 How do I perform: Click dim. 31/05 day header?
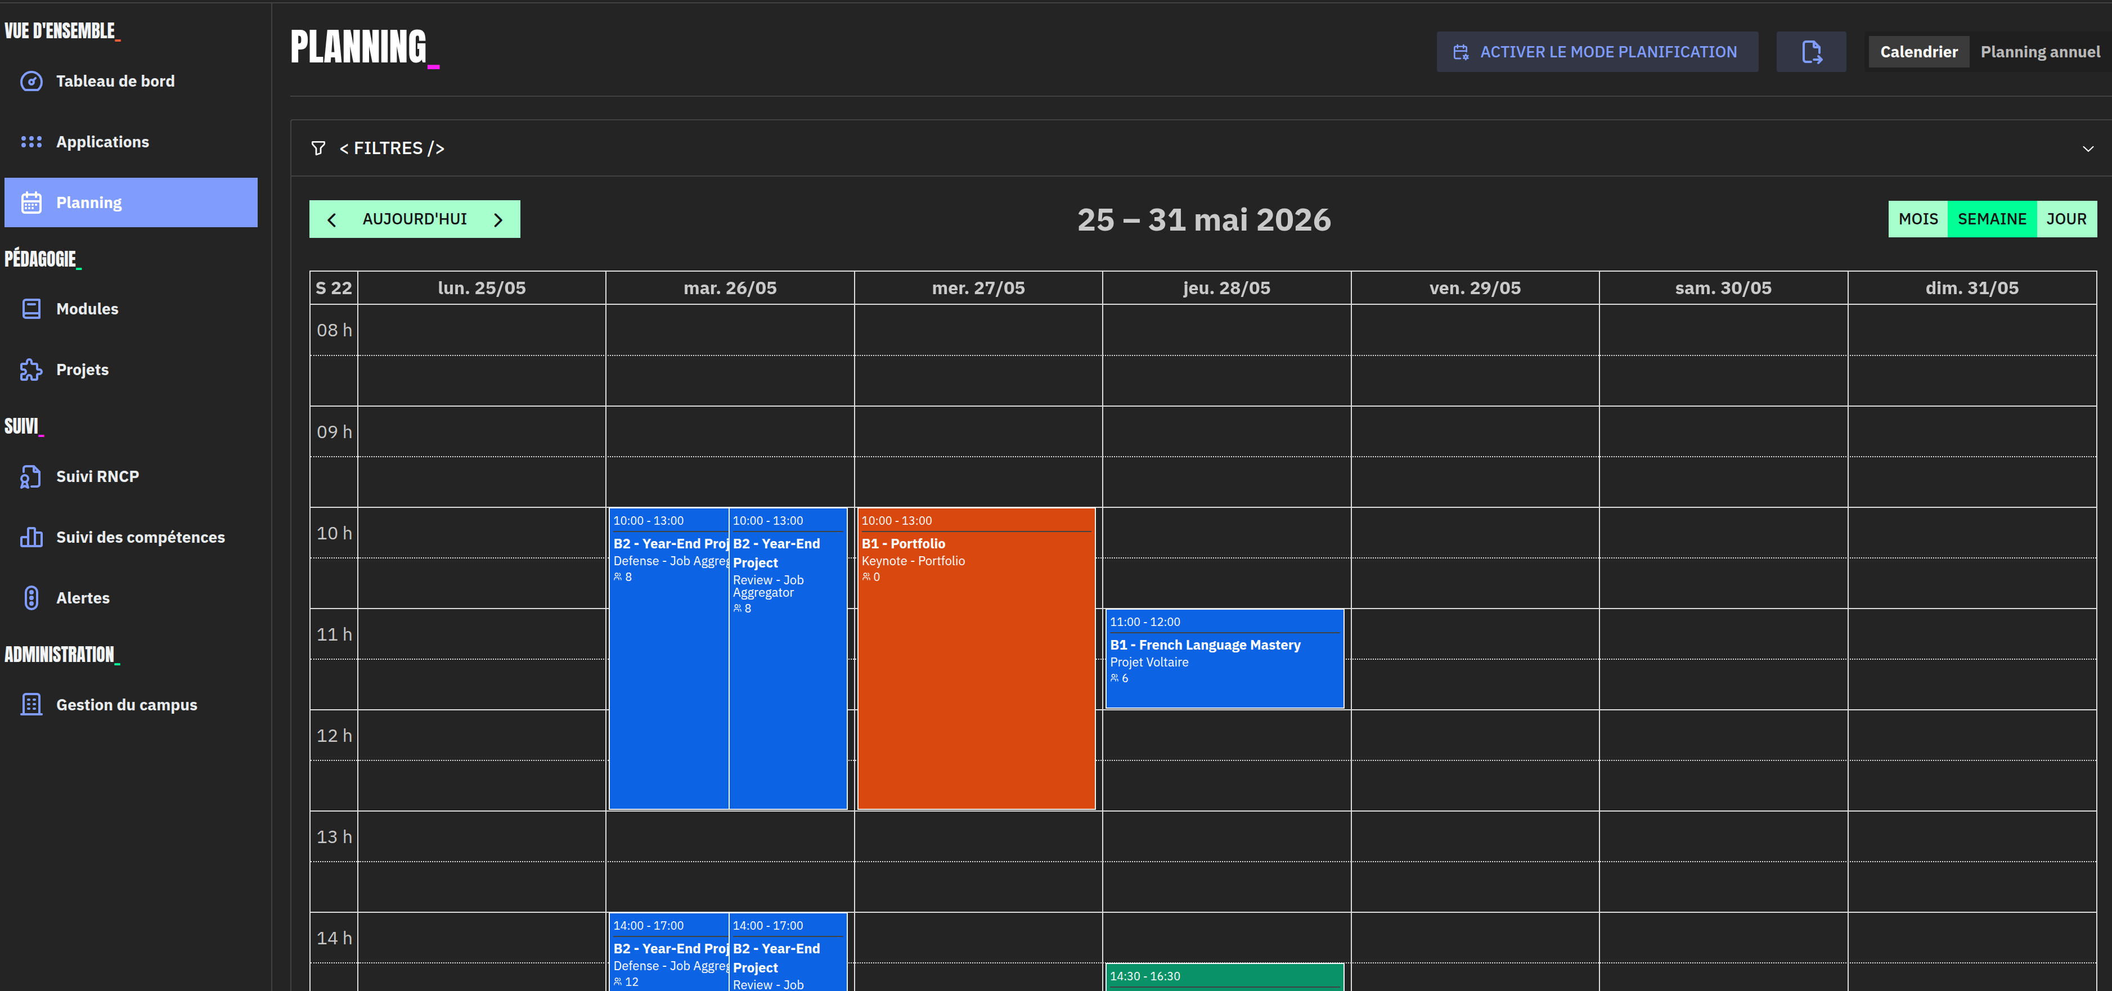coord(1972,288)
